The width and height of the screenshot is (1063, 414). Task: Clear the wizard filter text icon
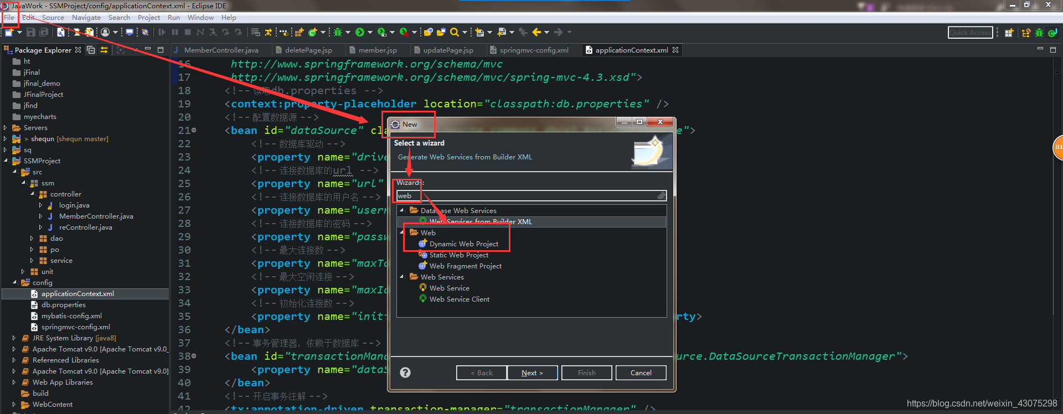tap(661, 195)
